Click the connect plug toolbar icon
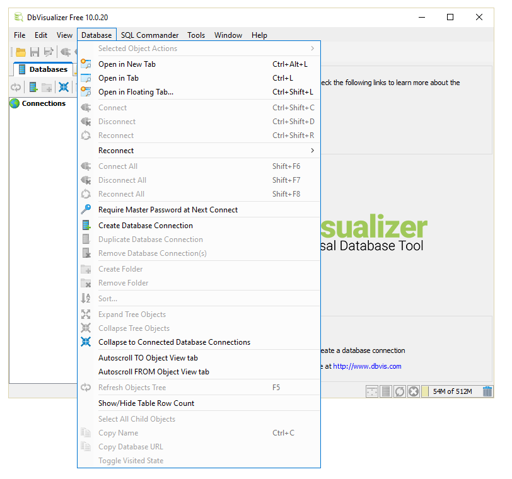This screenshot has height=479, width=512. (x=66, y=52)
